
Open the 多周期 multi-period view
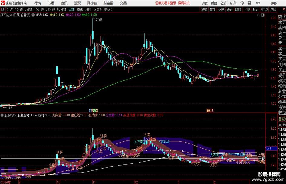[x=98, y=9]
